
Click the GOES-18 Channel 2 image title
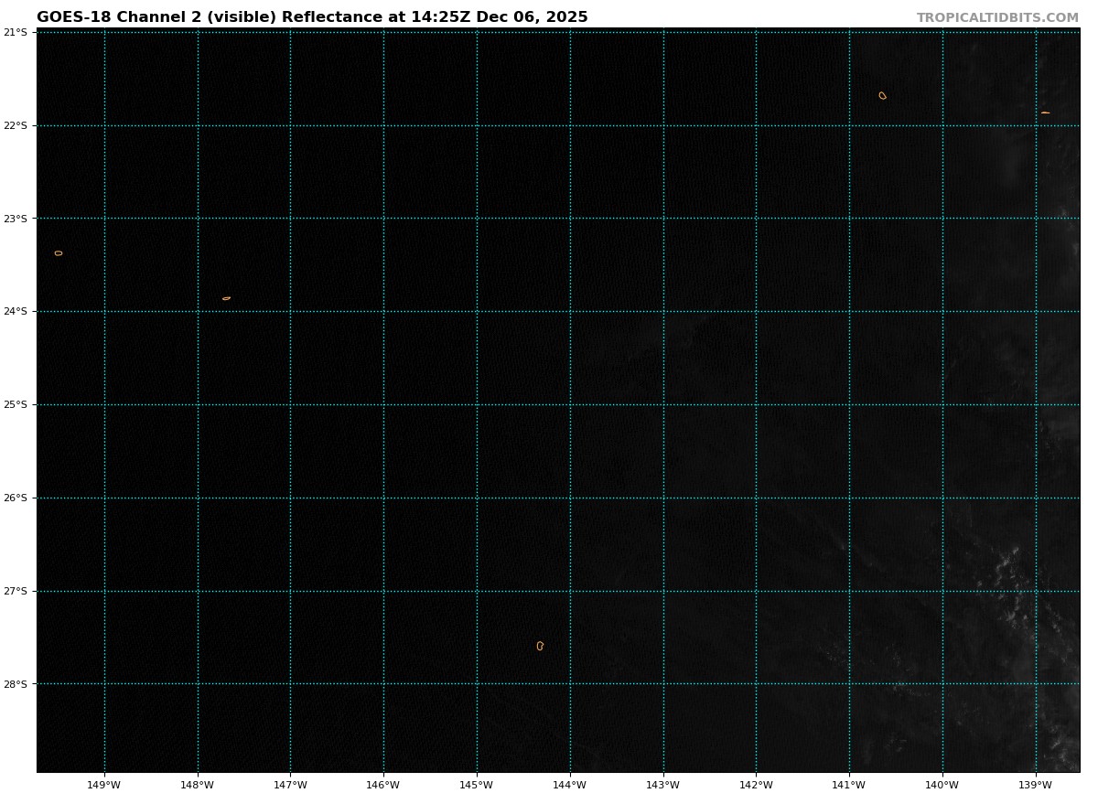312,17
